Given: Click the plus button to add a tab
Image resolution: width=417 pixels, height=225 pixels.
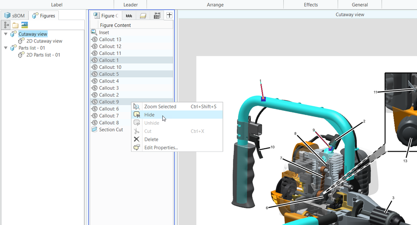Looking at the screenshot, I should tap(169, 15).
